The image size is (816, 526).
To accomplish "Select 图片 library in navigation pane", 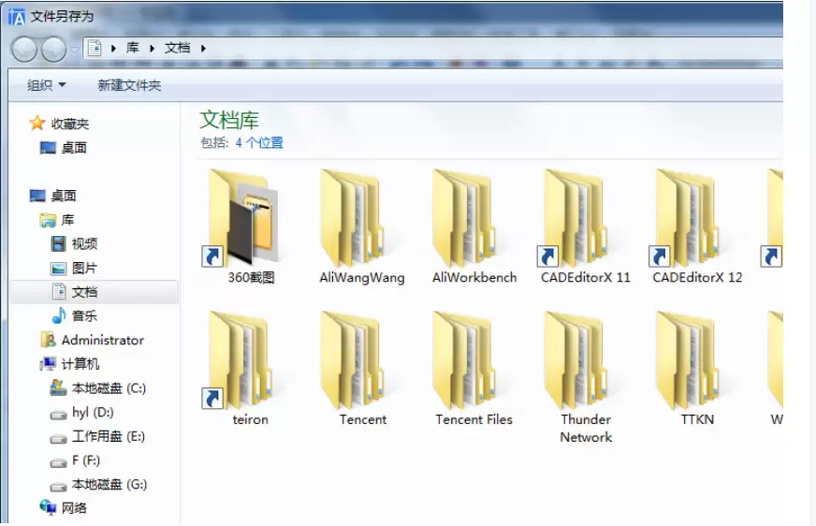I will pos(84,268).
